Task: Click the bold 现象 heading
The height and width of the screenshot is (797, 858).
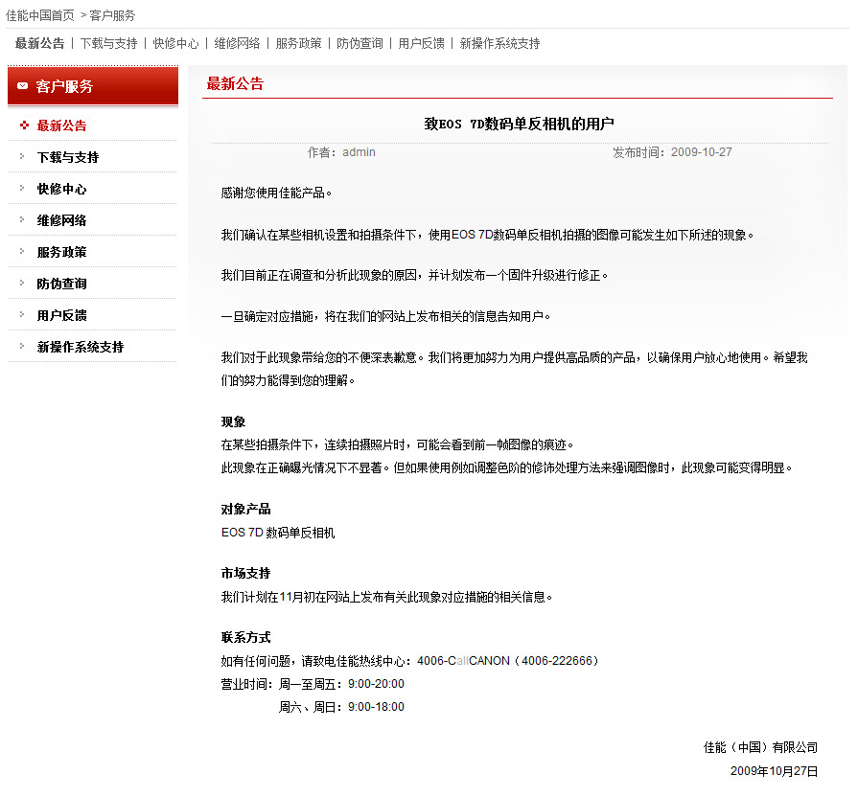Action: tap(233, 422)
